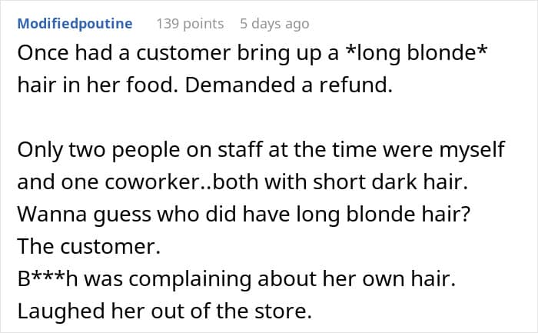The height and width of the screenshot is (333, 538).
Task: Click the sentence Demanded a refund.
Action: [288, 85]
